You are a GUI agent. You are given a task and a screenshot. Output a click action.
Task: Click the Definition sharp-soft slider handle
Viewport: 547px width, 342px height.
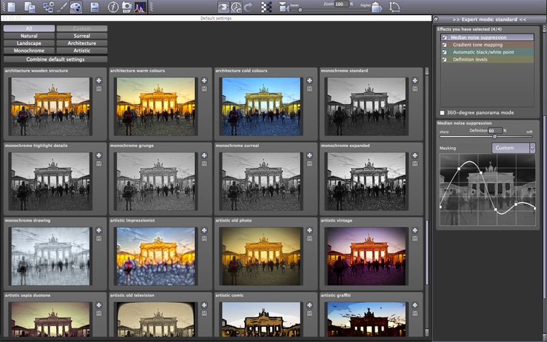pos(494,136)
